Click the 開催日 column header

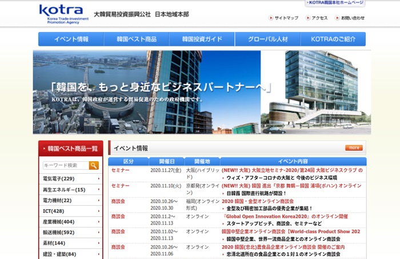(167, 161)
